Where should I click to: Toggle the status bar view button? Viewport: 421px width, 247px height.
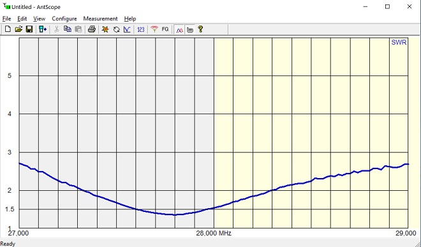click(x=190, y=29)
